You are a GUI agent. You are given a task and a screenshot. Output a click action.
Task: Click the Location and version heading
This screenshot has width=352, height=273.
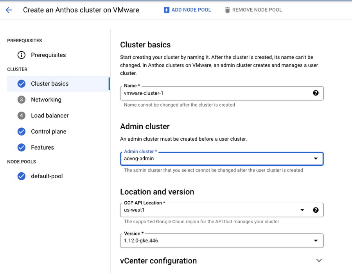pos(157,192)
